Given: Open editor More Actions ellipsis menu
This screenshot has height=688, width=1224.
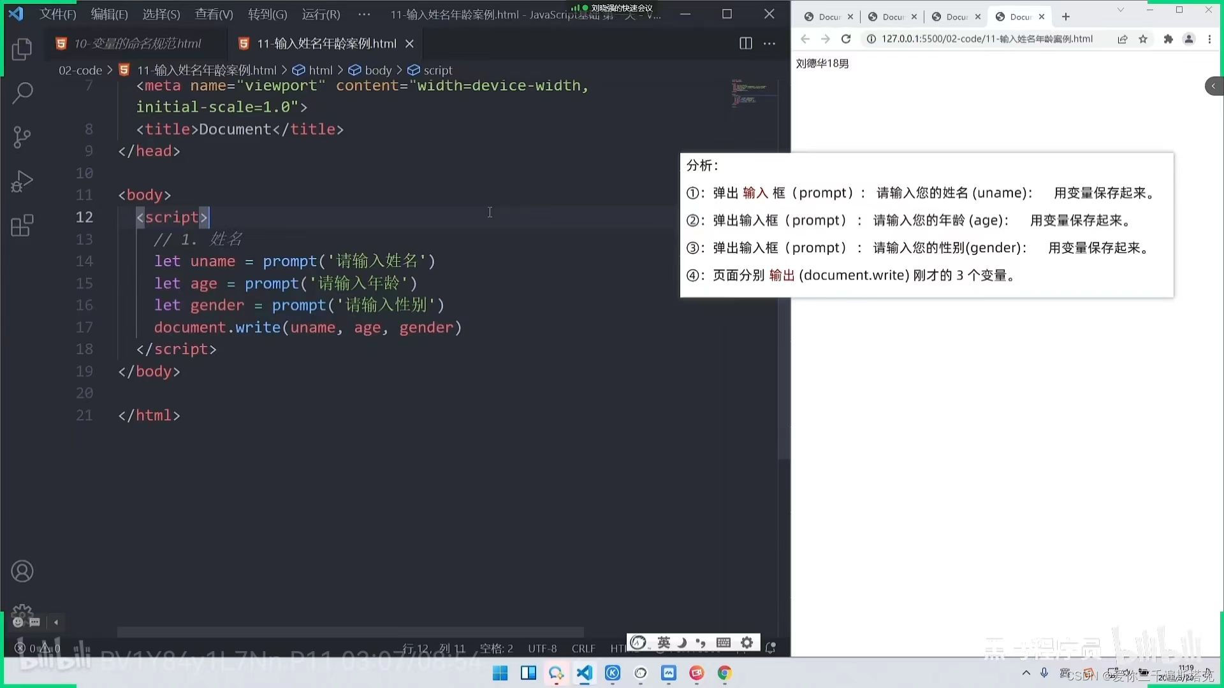Looking at the screenshot, I should coord(769,43).
